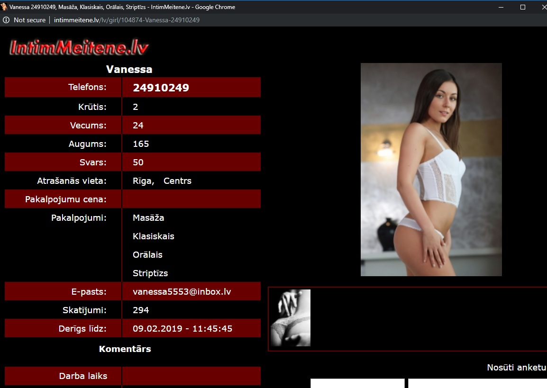Click the page favicon in the title bar

click(4, 7)
